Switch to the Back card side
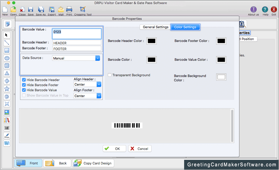The width and height of the screenshot is (279, 170). 57,163
